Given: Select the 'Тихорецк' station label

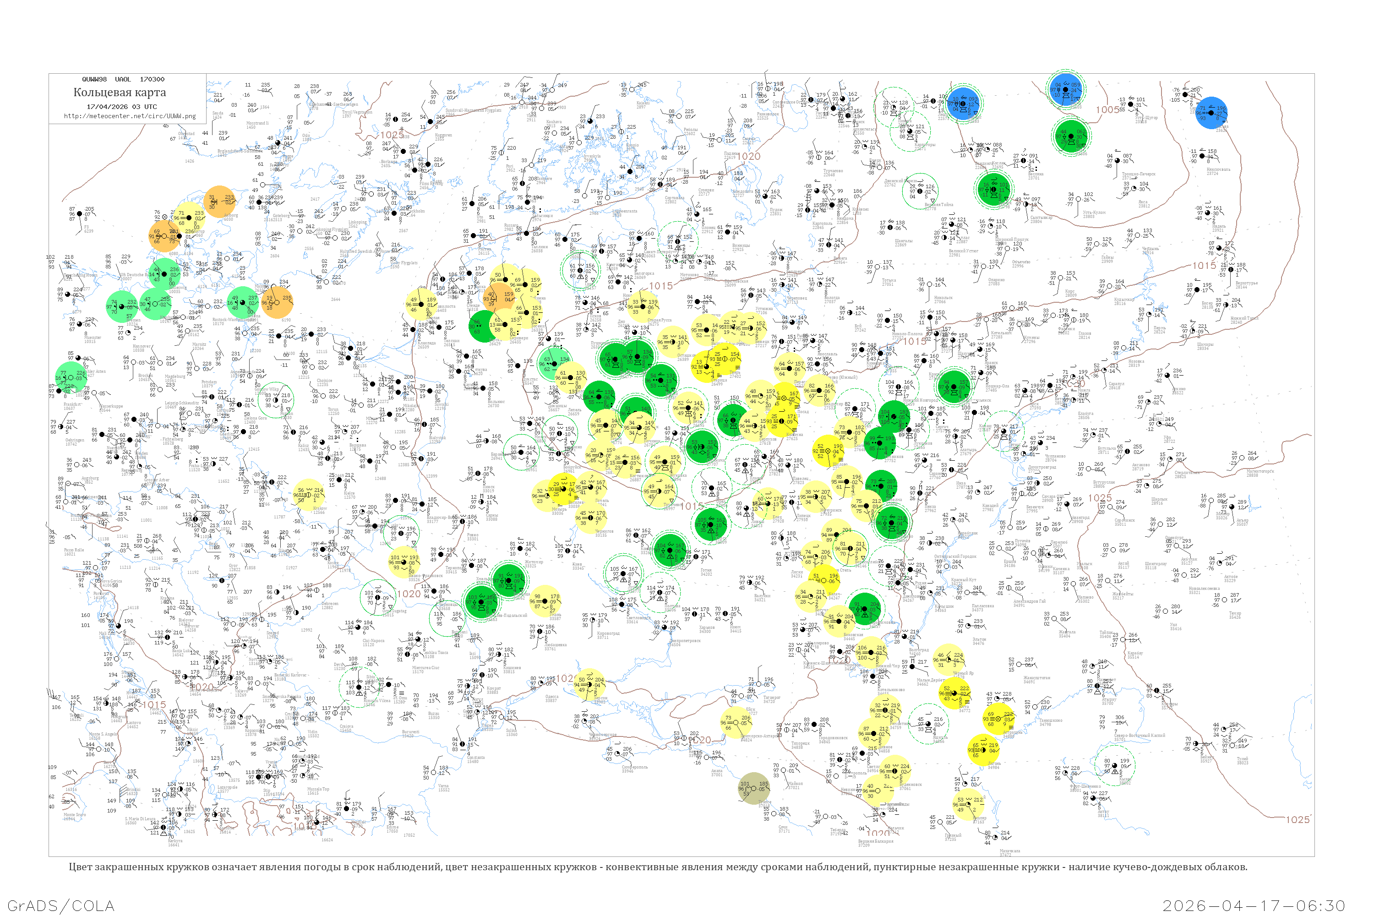Looking at the screenshot, I should [x=800, y=744].
